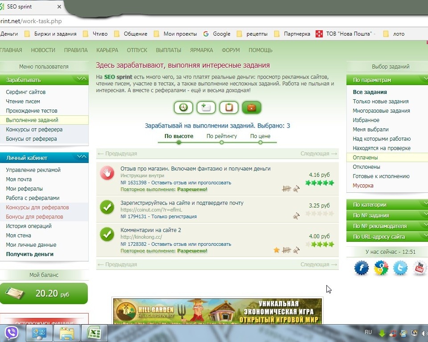Open the Excel taskbar icon
This screenshot has width=428, height=342.
[94, 333]
